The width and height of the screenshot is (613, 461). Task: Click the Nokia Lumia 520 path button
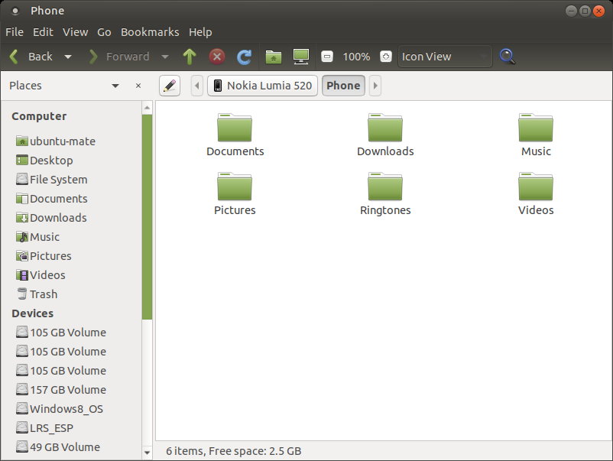[x=262, y=86]
